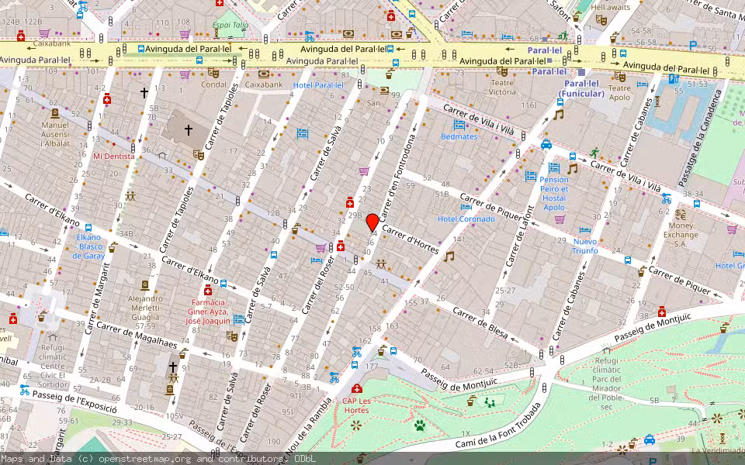Select the running figure icon near Paral·lel station
The width and height of the screenshot is (745, 465).
tap(563, 36)
